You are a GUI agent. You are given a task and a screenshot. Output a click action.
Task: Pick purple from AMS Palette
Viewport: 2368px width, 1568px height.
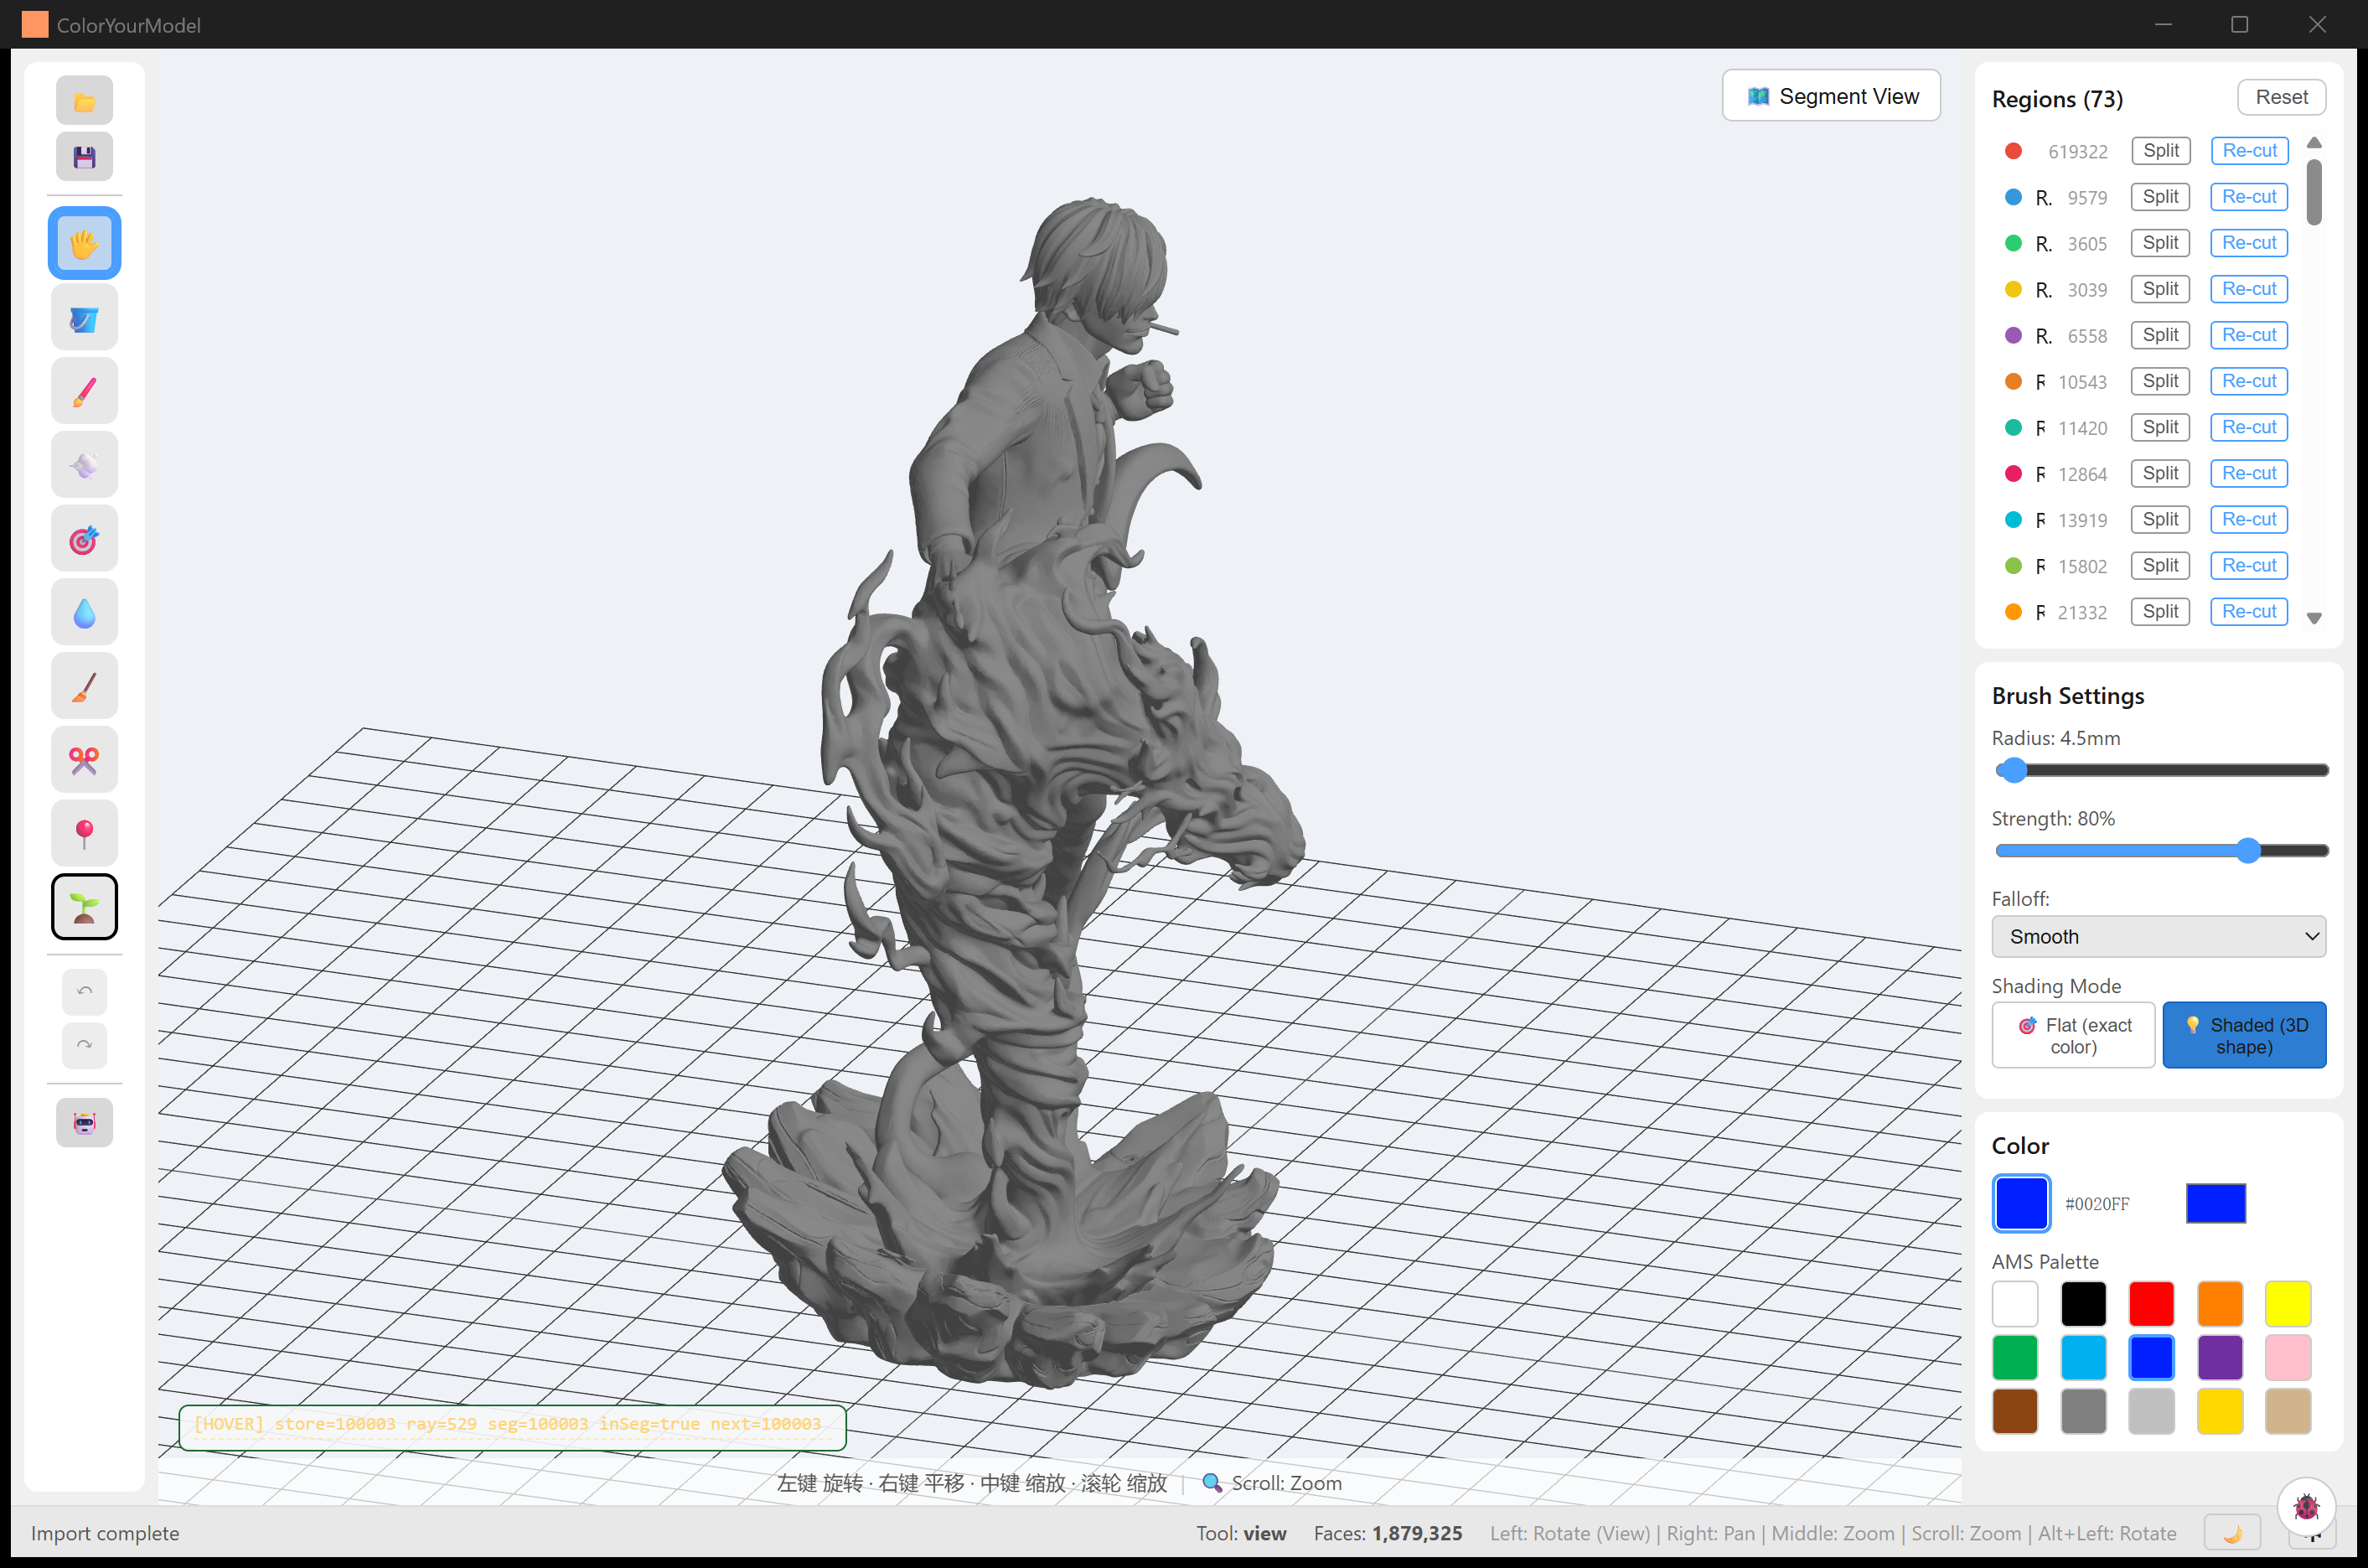(x=2219, y=1358)
